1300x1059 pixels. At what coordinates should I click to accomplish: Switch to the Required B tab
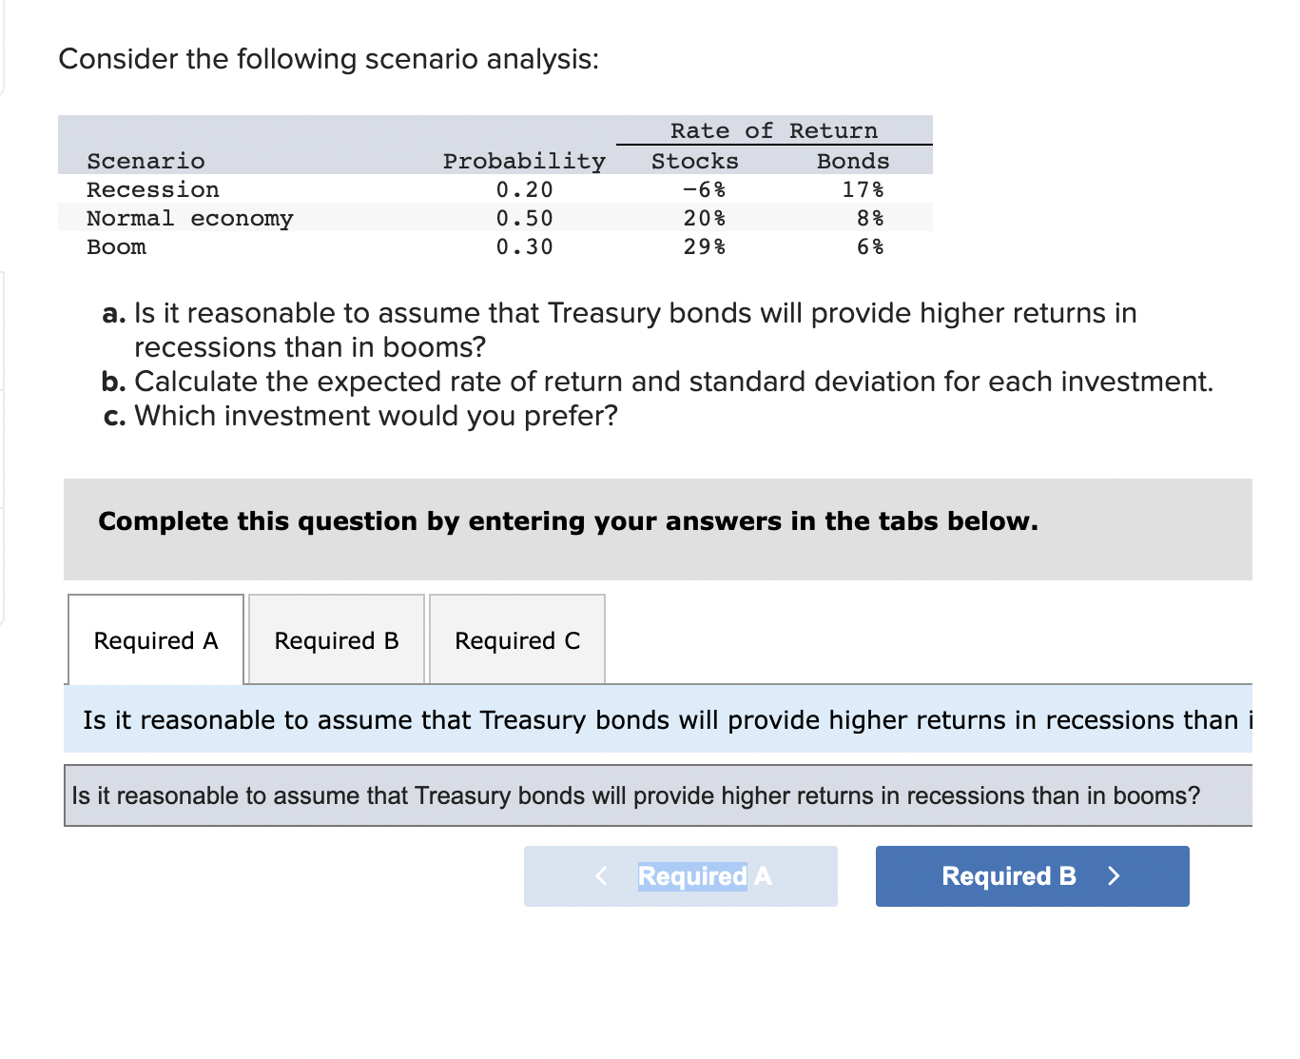point(335,639)
